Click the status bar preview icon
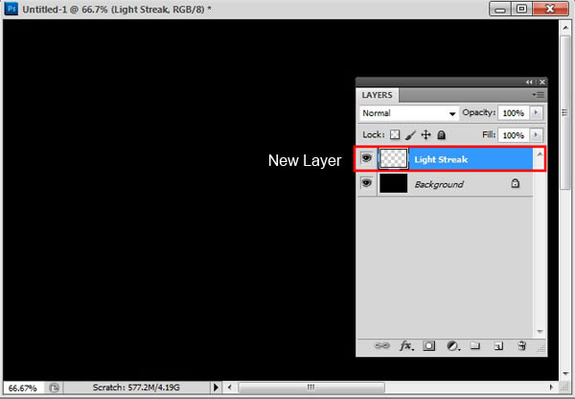This screenshot has width=575, height=399. 54,387
